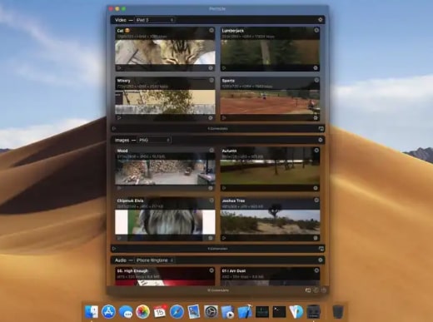This screenshot has width=433, height=322.
Task: Open settings gear on the Lumberjack video card
Action: click(316, 68)
